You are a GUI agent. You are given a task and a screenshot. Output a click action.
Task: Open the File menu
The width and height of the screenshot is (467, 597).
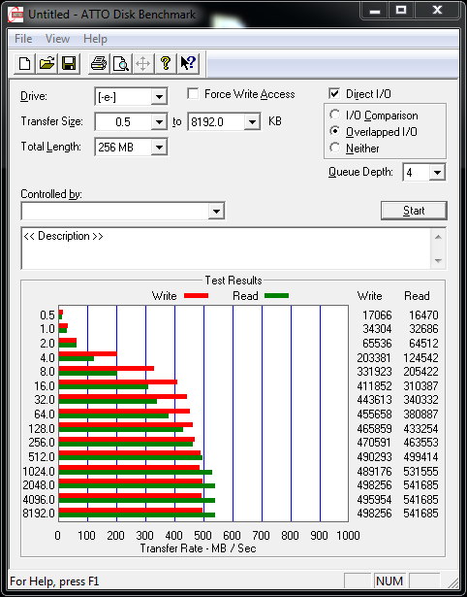(23, 39)
